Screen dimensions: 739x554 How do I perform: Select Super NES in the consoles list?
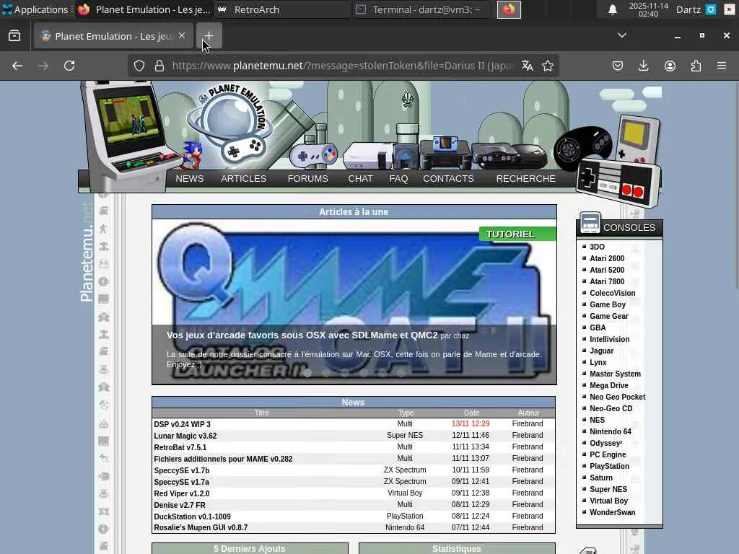(x=608, y=490)
